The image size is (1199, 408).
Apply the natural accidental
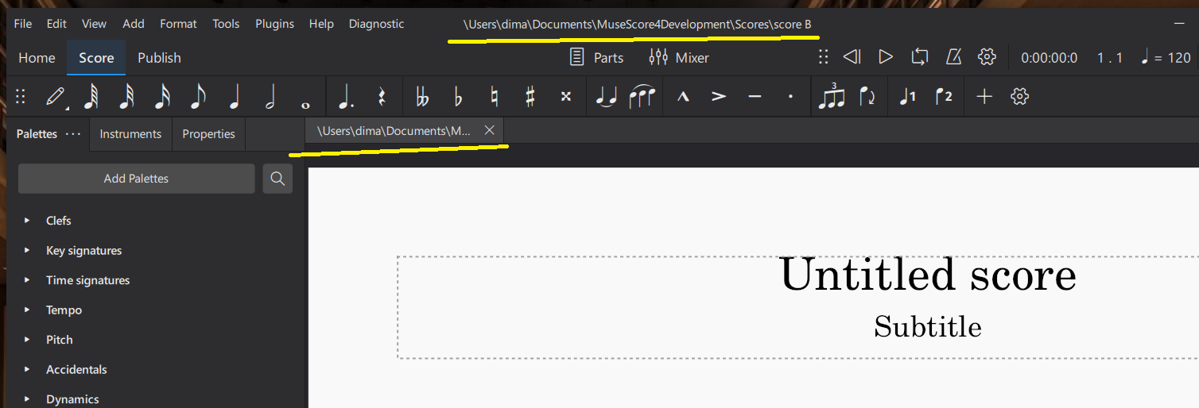pyautogui.click(x=494, y=97)
